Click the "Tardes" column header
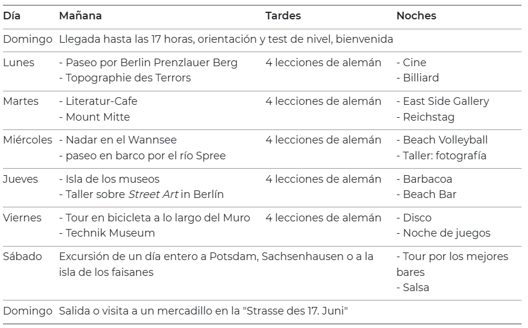The width and height of the screenshot is (528, 328). [x=283, y=16]
